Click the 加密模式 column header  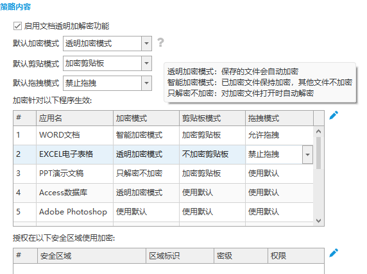pyautogui.click(x=146, y=118)
